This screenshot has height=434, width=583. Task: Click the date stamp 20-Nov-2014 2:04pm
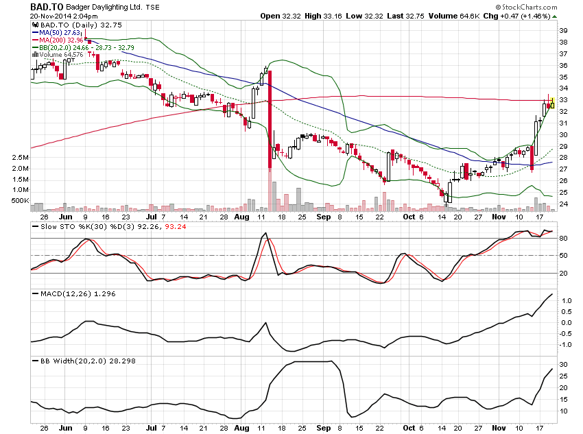[64, 16]
